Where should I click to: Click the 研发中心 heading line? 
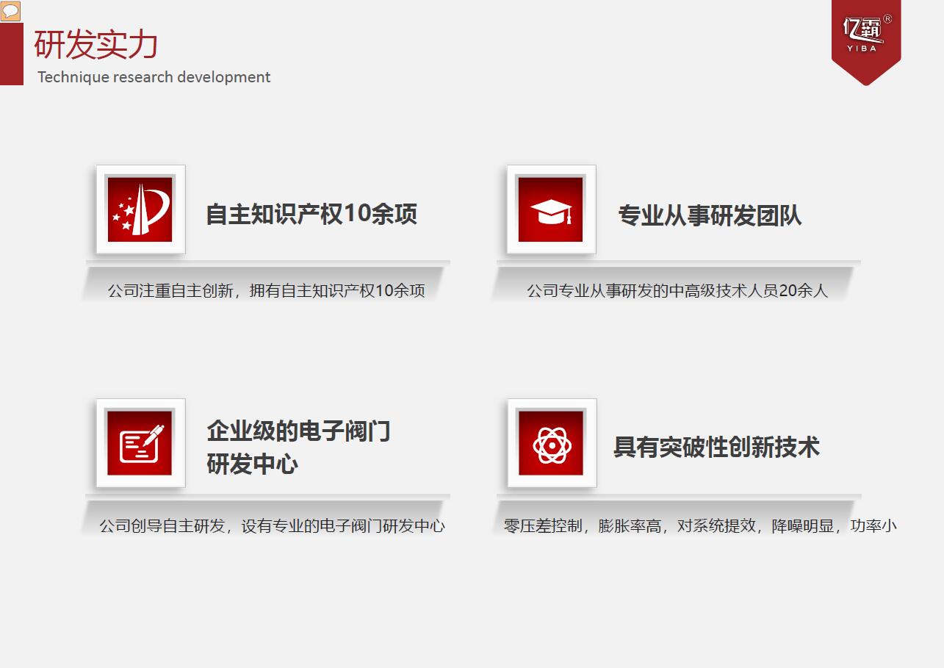click(x=252, y=464)
